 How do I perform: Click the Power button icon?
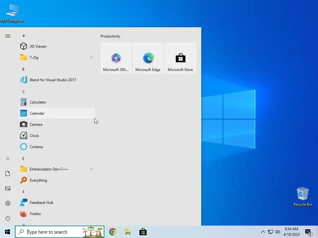point(8,218)
